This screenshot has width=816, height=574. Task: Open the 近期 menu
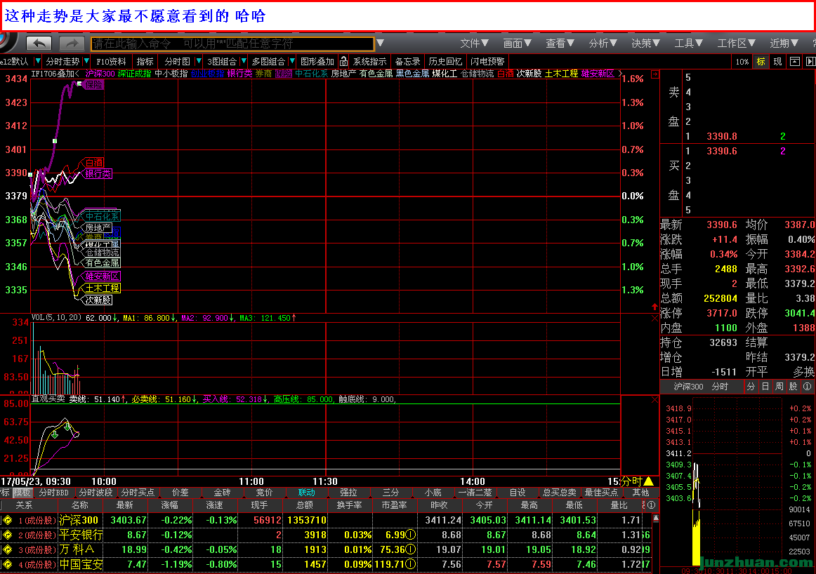[x=784, y=43]
